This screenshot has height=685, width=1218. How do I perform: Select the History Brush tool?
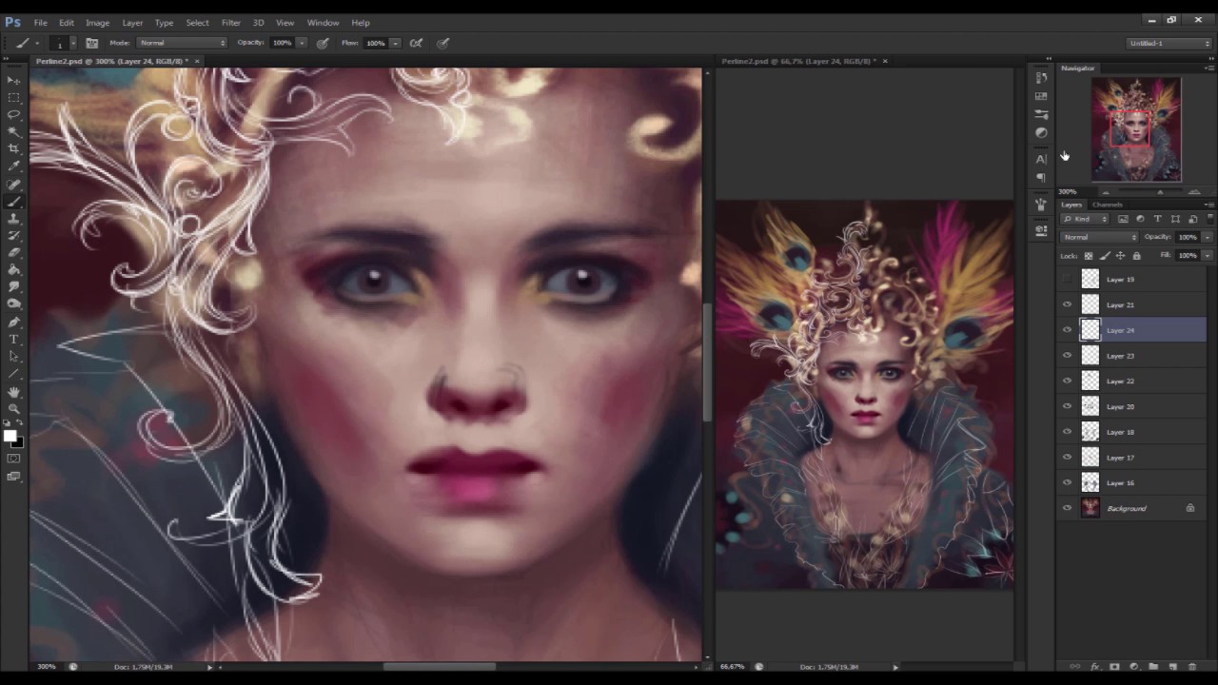click(13, 235)
